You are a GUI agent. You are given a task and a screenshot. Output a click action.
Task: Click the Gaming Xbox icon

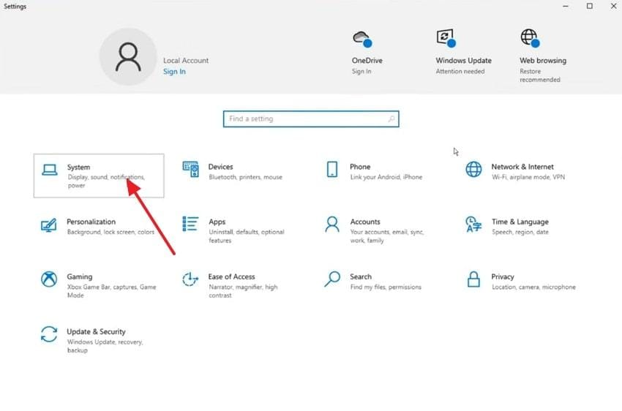click(x=49, y=279)
